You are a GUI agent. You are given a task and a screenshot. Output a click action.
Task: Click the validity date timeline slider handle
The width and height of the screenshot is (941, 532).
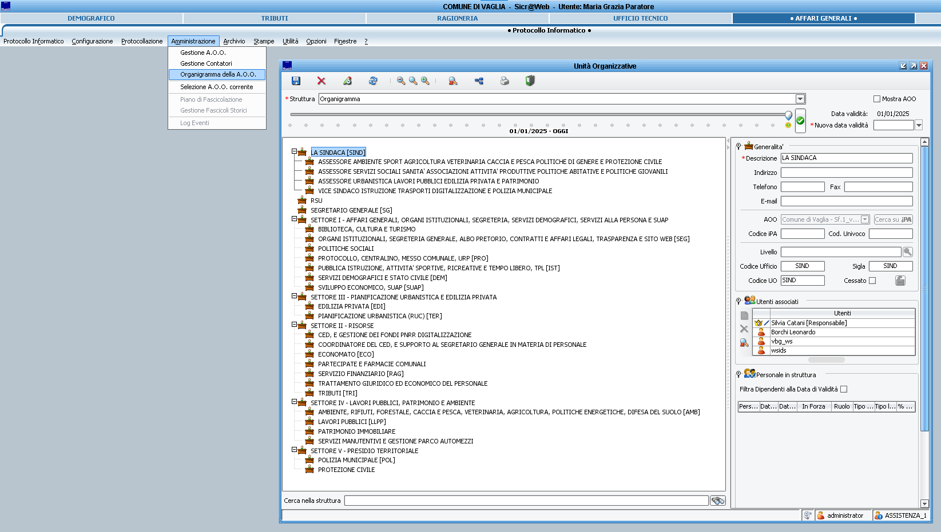(788, 115)
